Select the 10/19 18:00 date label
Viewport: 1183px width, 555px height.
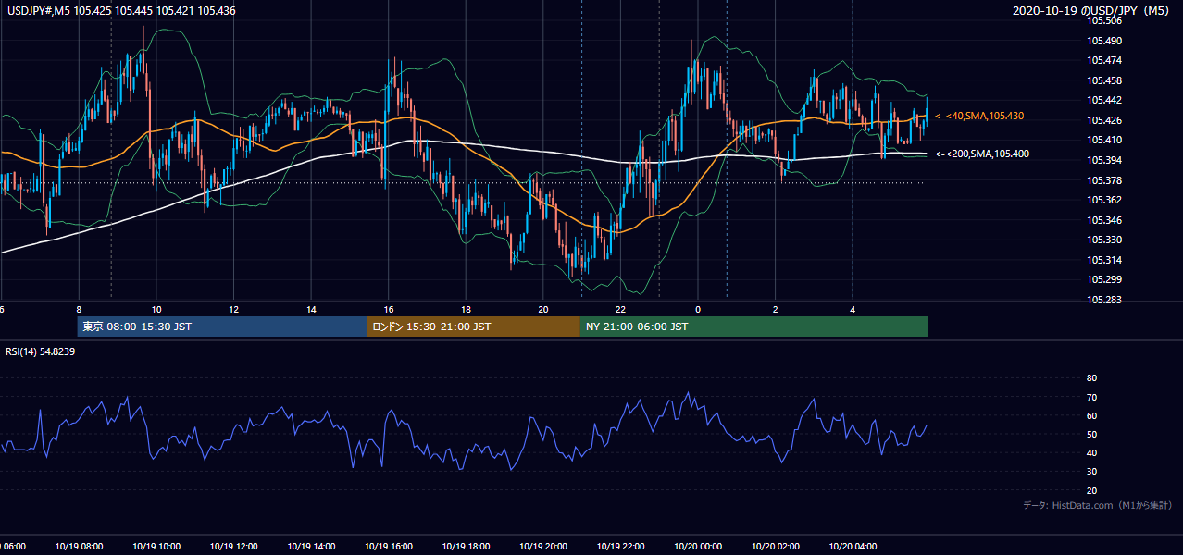[x=466, y=547]
